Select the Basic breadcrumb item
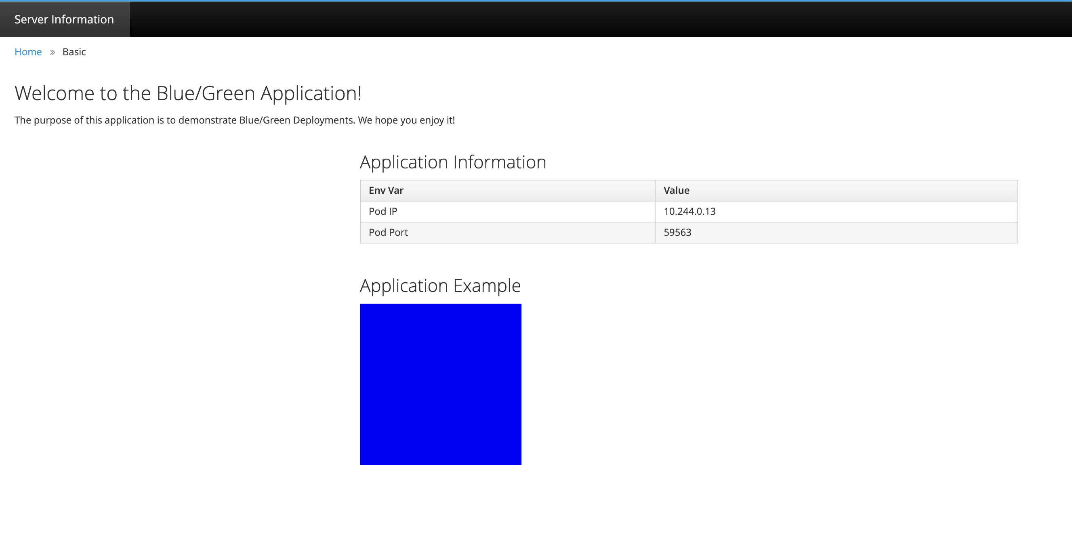 coord(74,52)
